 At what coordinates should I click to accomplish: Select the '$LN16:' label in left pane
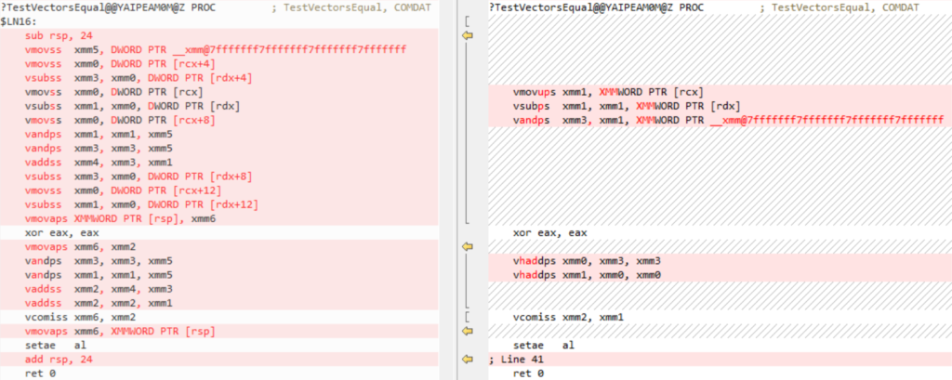19,20
